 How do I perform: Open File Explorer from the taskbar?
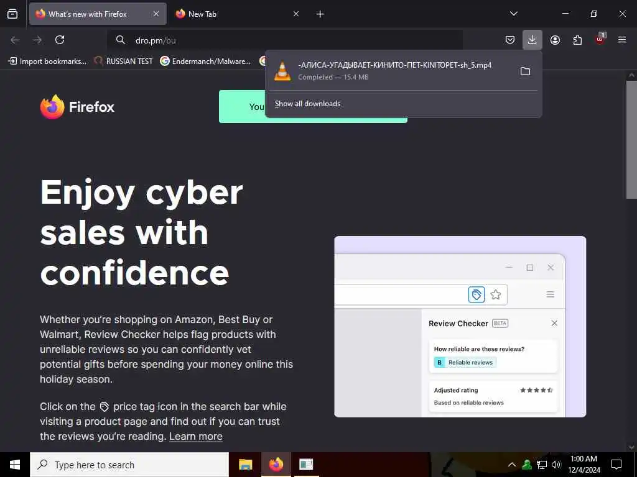[x=245, y=465]
